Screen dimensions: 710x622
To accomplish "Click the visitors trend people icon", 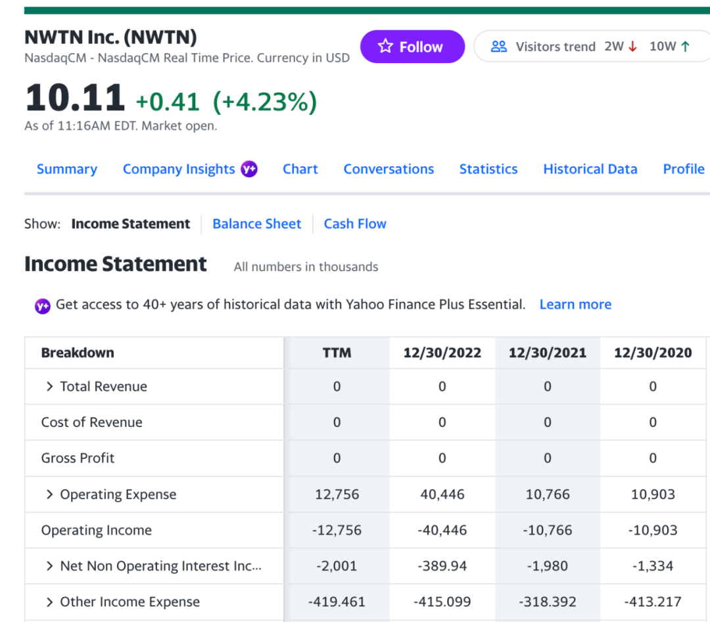I will pyautogui.click(x=499, y=46).
